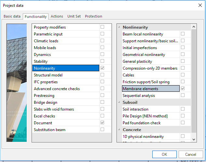Click the scrollbar down arrow
206x162 pixels.
tap(194, 139)
